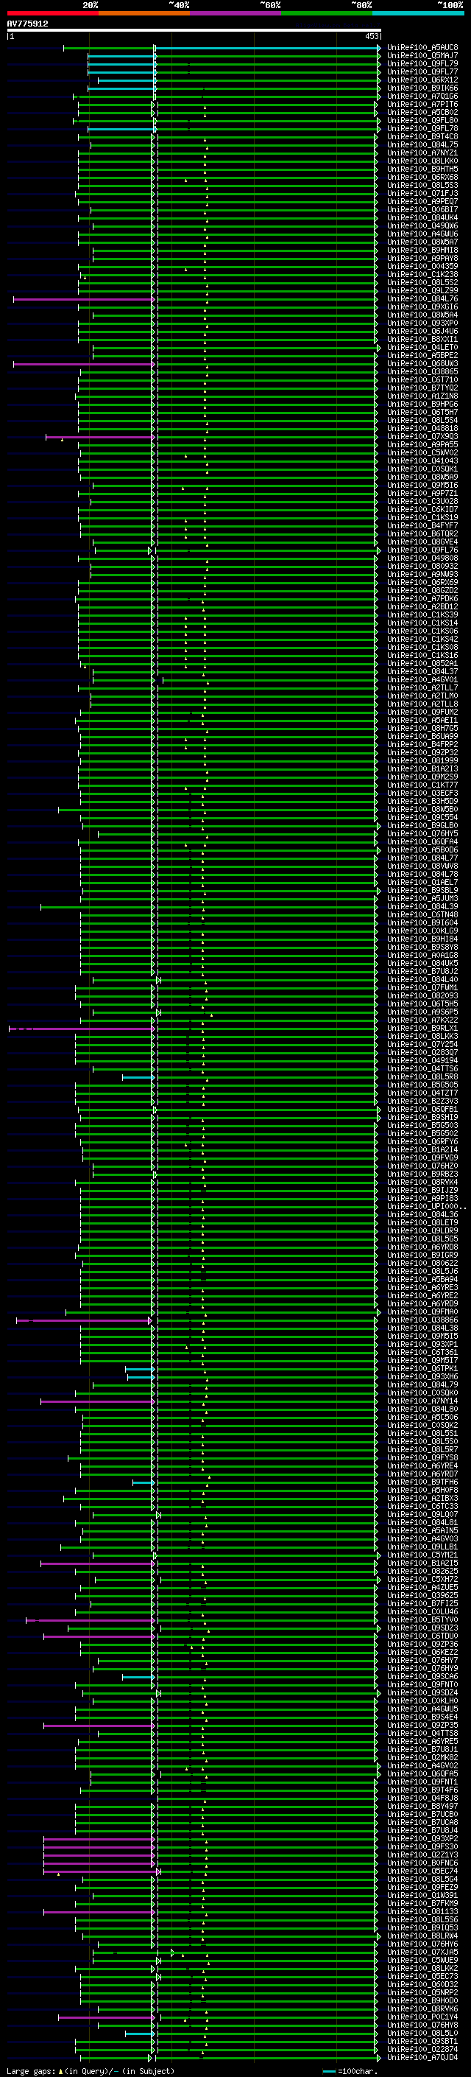This screenshot has height=2077, width=471.
Task: Select the UniRef100_B1A2I4 label
Action: tap(422, 1150)
